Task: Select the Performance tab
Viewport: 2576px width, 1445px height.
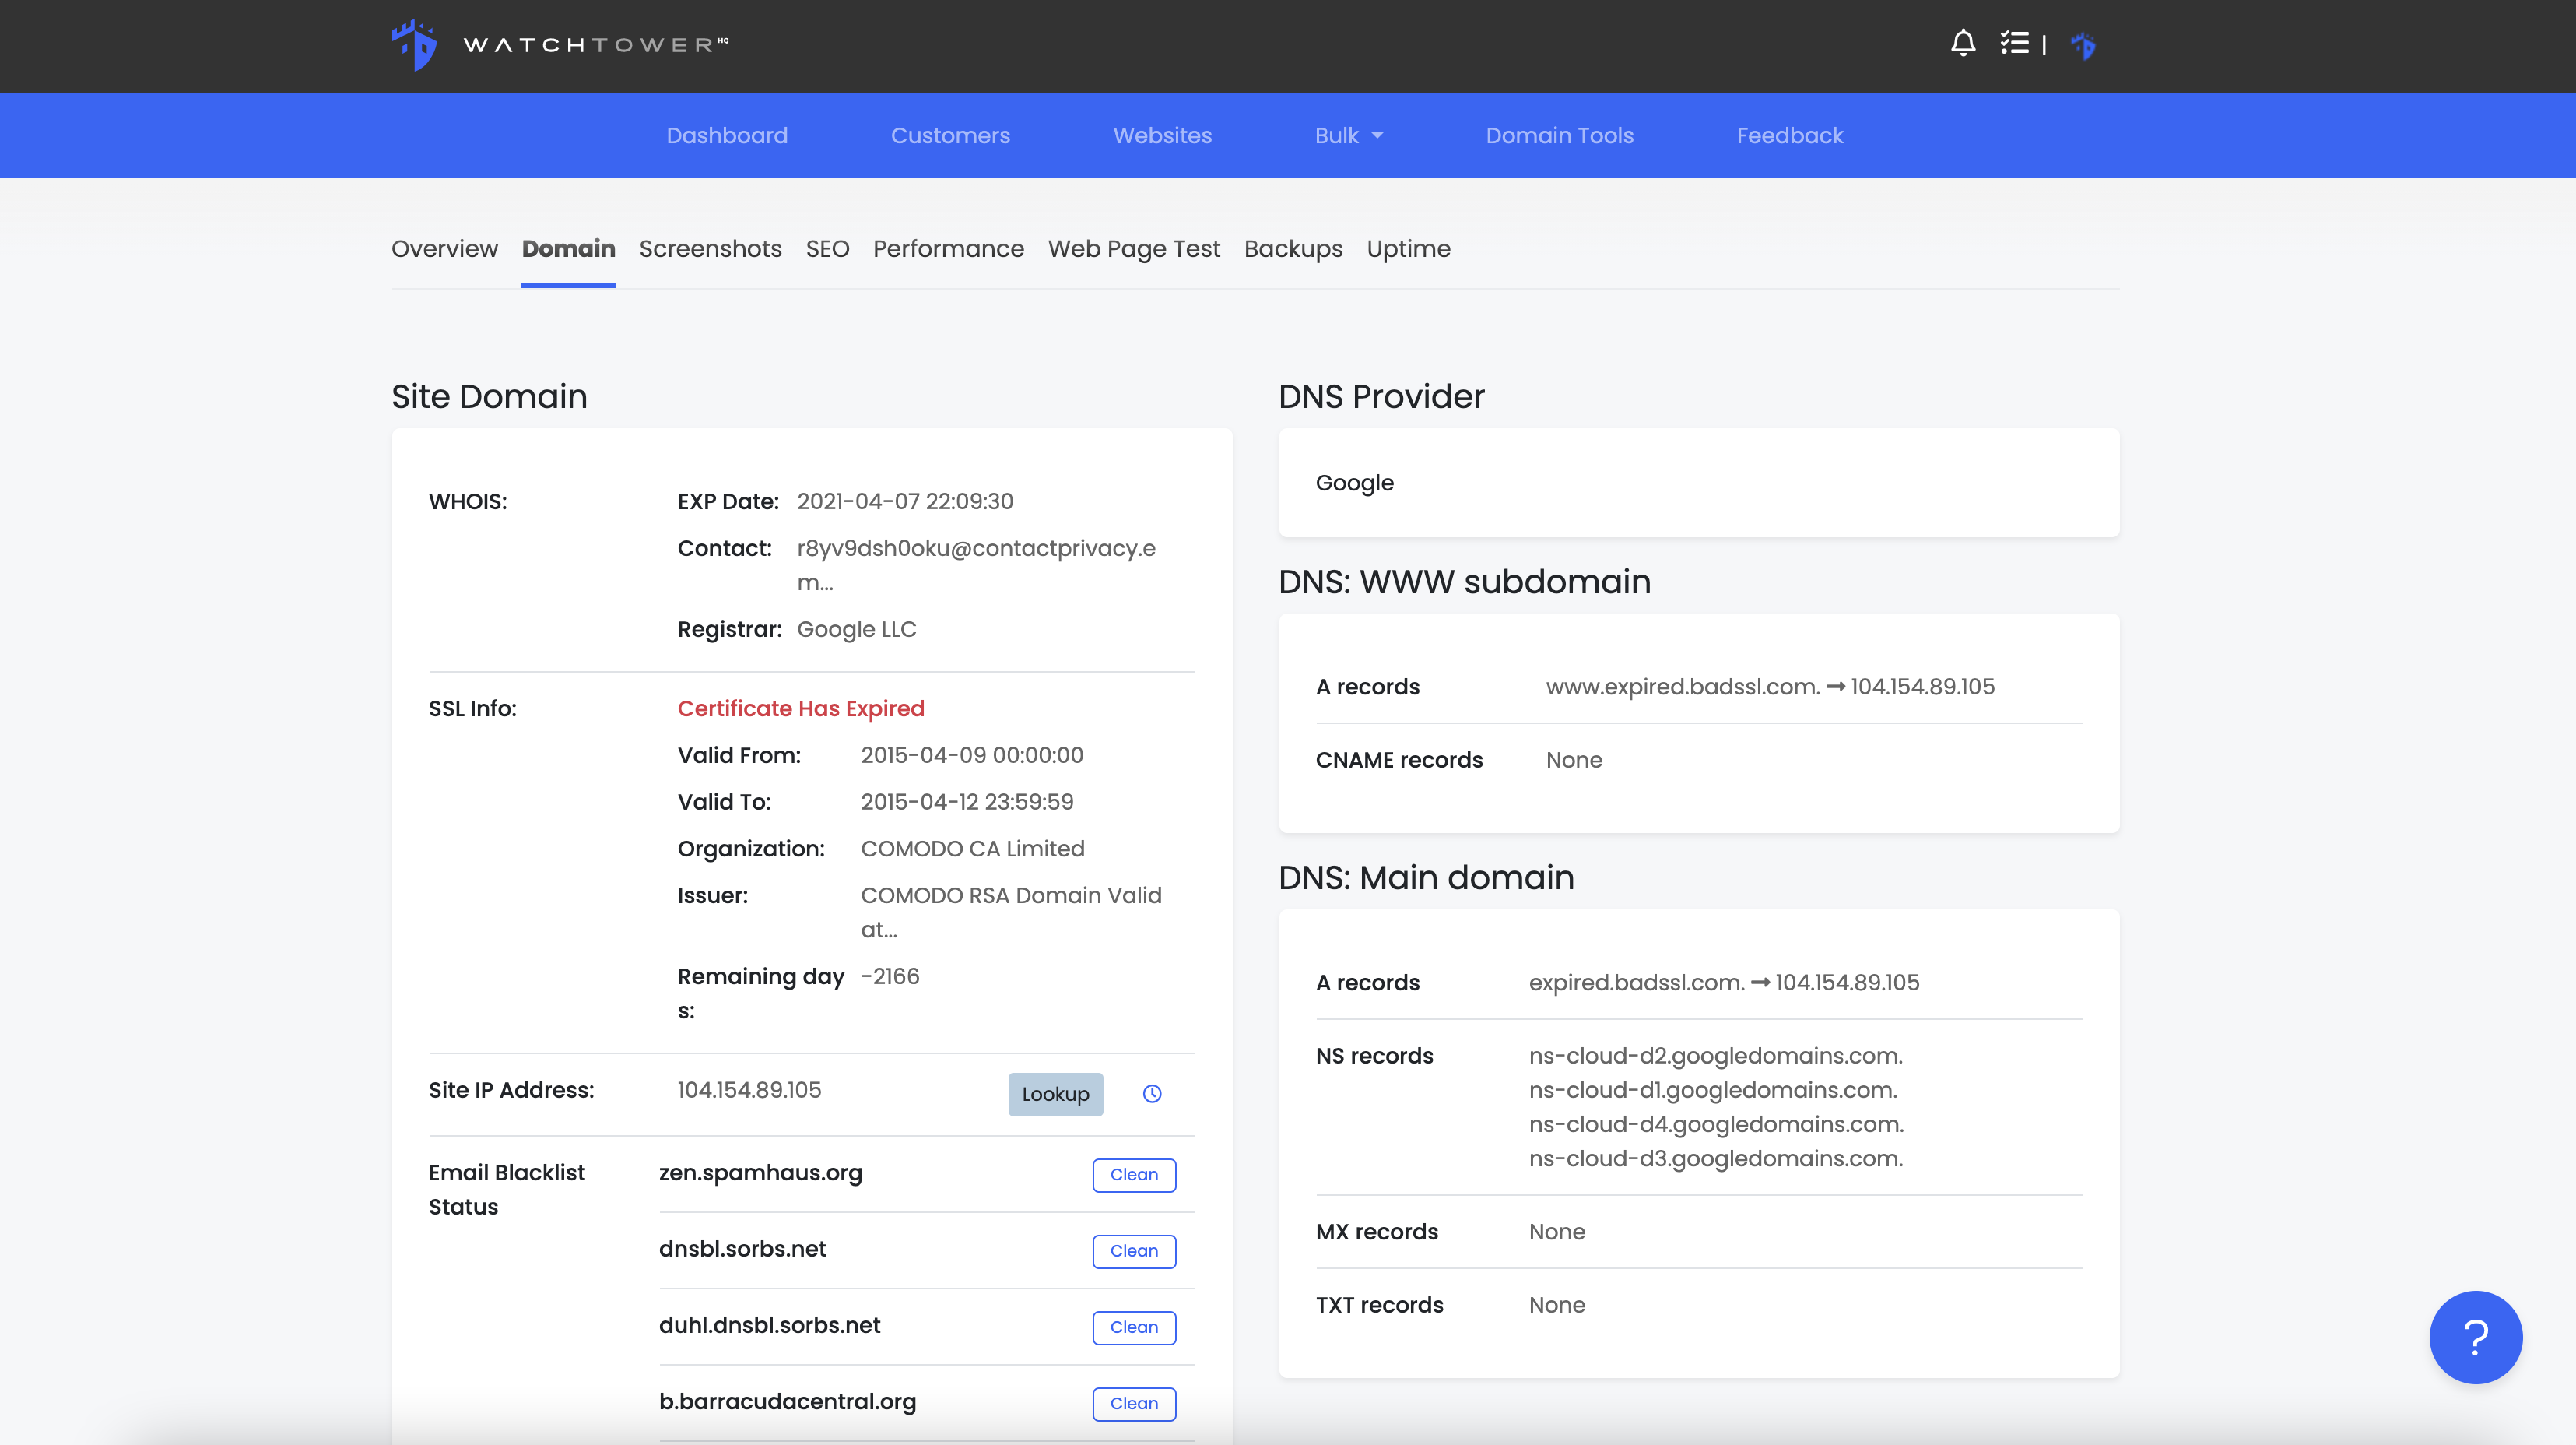Action: point(948,249)
